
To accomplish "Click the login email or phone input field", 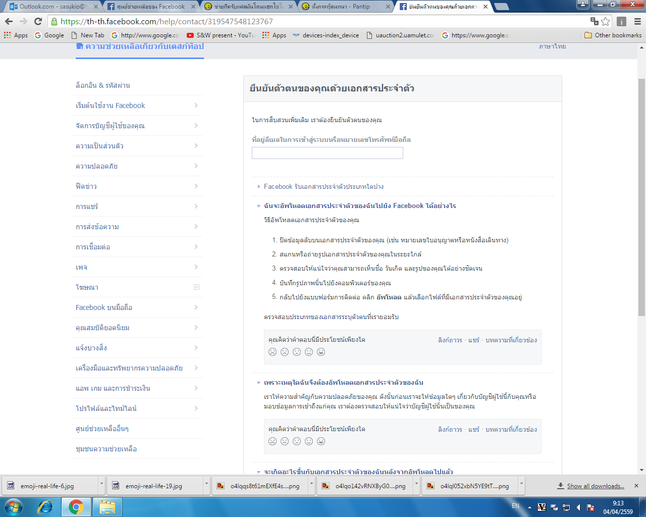I will 328,153.
